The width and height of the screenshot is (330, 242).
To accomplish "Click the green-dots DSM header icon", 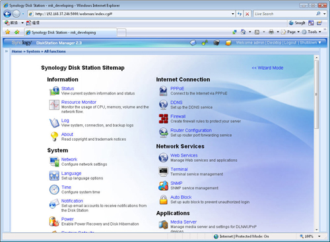I will click(x=205, y=43).
